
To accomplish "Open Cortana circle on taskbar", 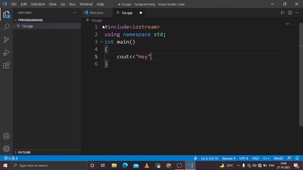I will click(x=92, y=165).
